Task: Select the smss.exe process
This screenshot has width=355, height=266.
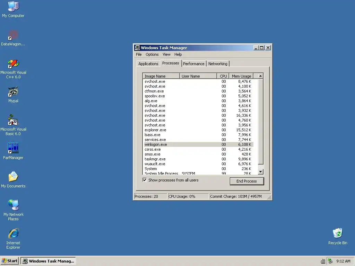Action: (198, 154)
